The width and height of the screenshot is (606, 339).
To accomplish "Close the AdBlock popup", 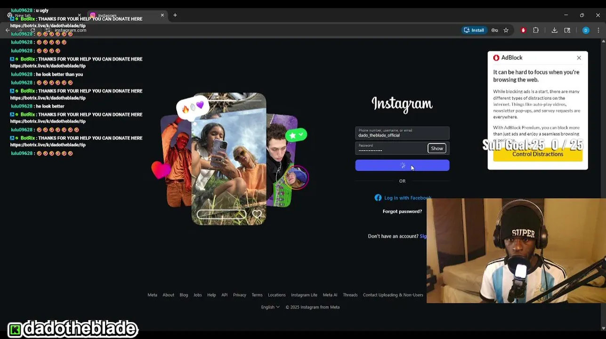I will click(579, 58).
